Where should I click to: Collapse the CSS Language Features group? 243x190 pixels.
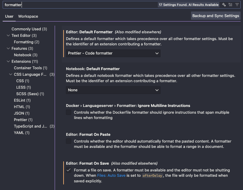pos(11,75)
